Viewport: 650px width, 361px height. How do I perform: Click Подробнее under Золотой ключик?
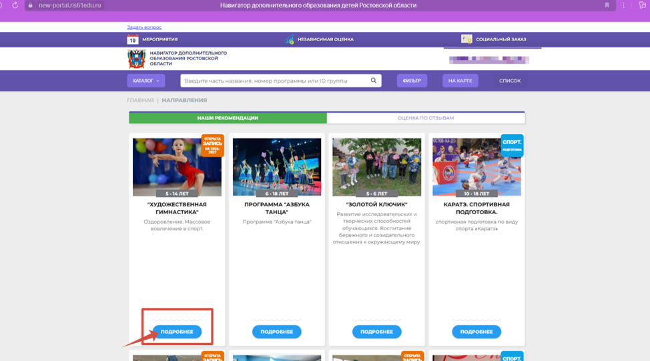377,332
